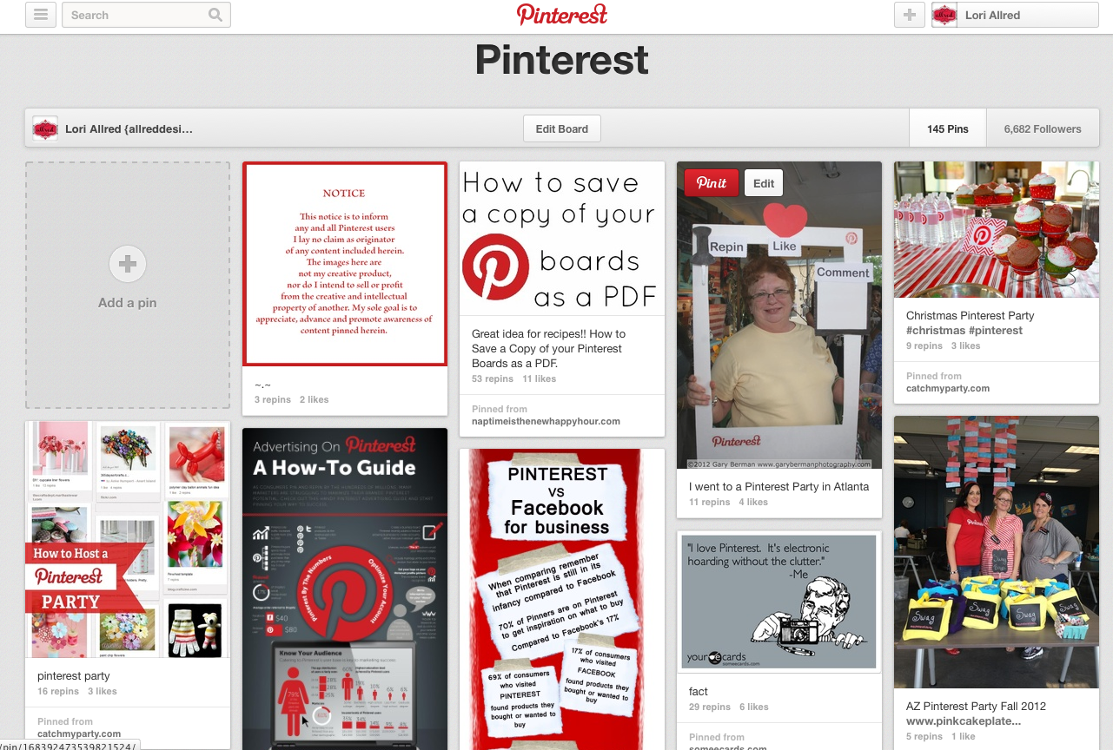Click Lori Allred's profile avatar badge

(944, 15)
